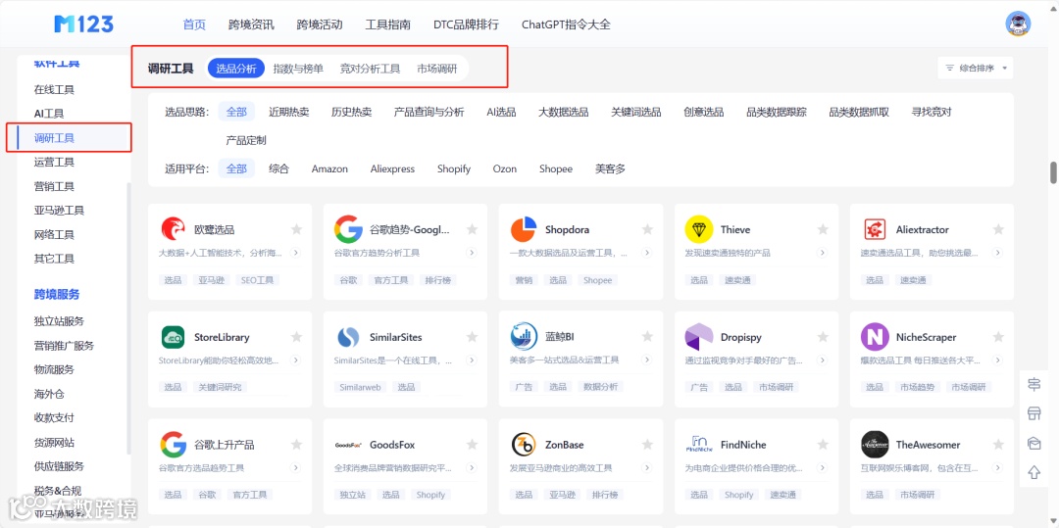Open the GoodsFox logo icon
This screenshot has height=528, width=1059.
348,445
